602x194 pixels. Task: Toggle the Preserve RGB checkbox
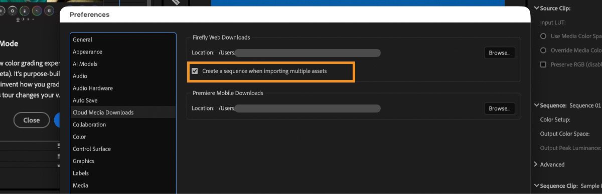point(543,64)
